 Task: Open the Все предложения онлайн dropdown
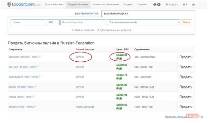coord(143,22)
